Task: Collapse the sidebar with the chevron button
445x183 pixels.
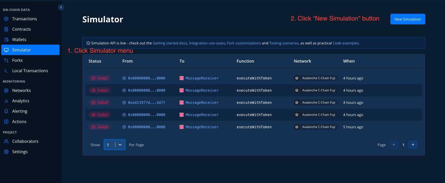Action: (x=61, y=7)
